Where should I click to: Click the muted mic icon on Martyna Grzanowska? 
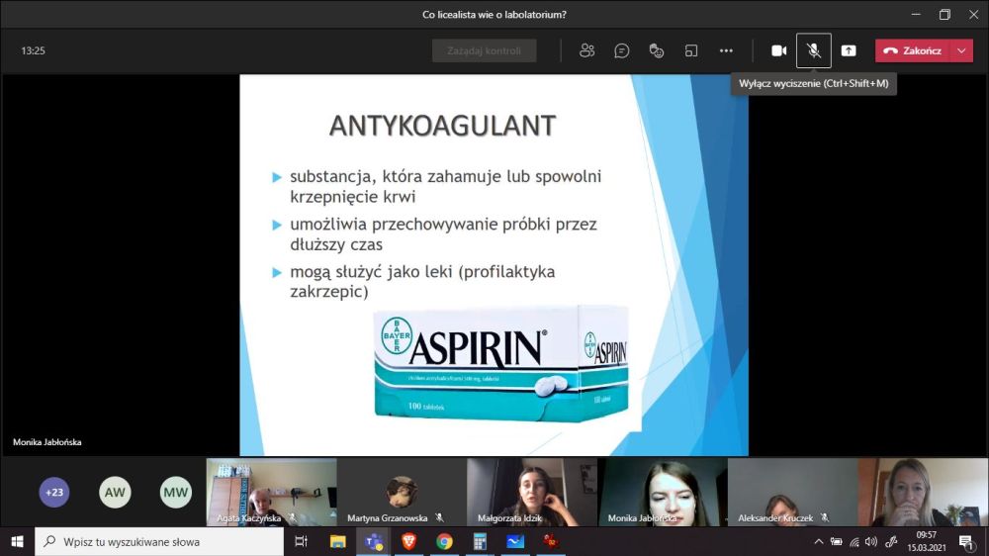(440, 517)
